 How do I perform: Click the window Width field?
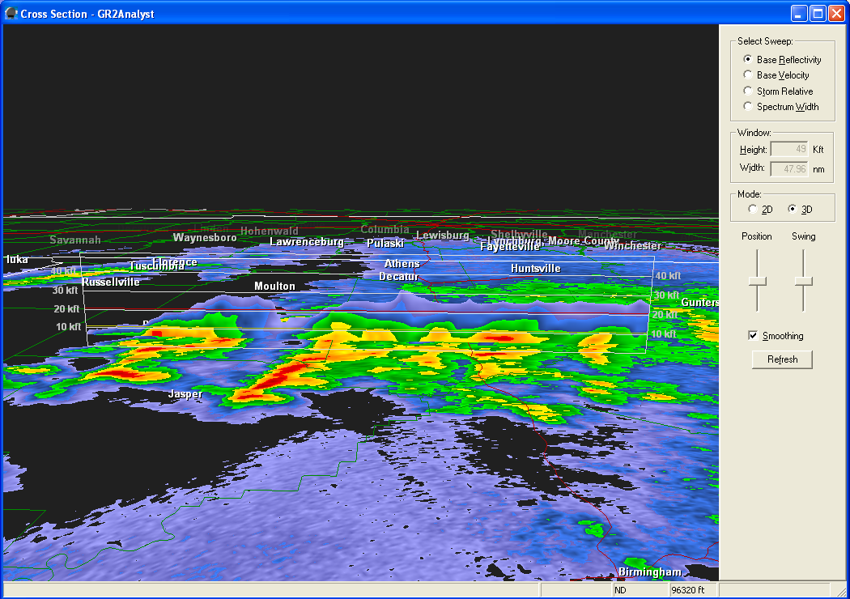(x=788, y=168)
